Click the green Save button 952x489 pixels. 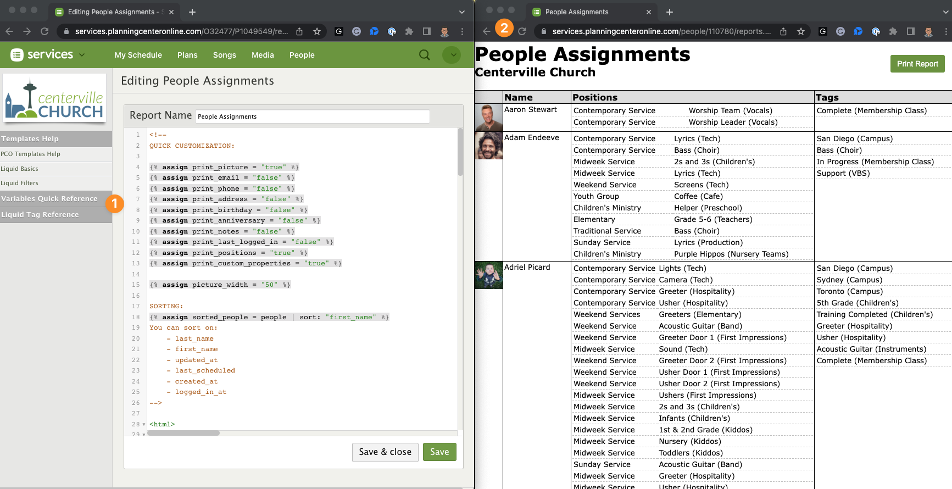tap(439, 452)
